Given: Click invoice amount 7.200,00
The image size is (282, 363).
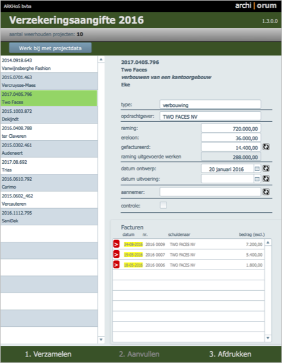Looking at the screenshot, I should pos(254,244).
